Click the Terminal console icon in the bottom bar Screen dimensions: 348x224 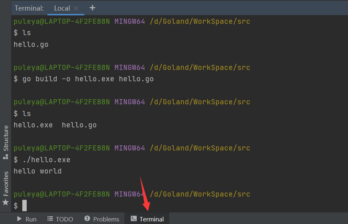133,219
